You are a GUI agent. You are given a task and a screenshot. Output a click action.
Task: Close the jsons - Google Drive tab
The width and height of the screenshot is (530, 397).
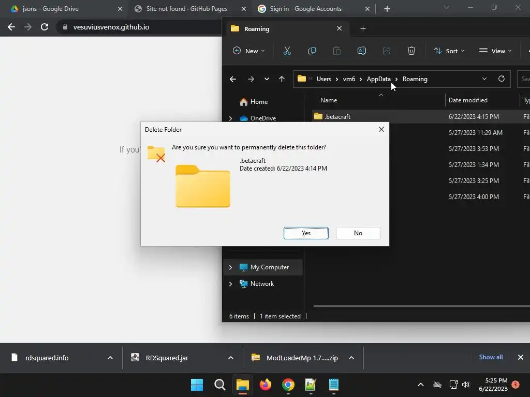[x=120, y=9]
